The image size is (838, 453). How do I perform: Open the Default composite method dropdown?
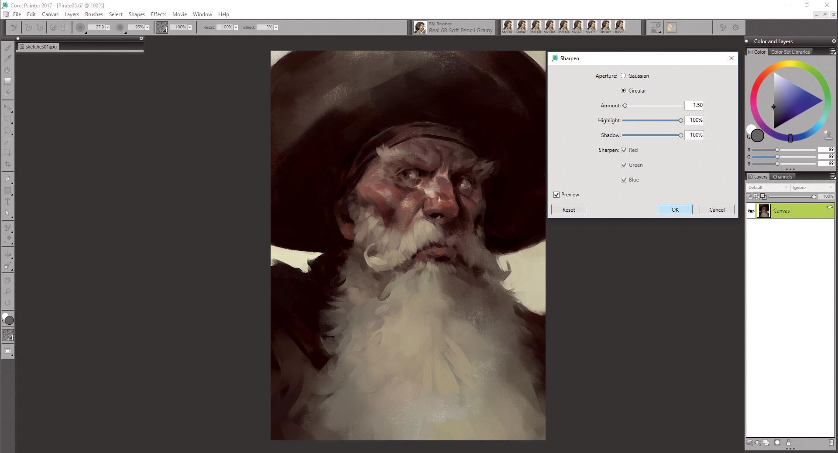pyautogui.click(x=768, y=187)
